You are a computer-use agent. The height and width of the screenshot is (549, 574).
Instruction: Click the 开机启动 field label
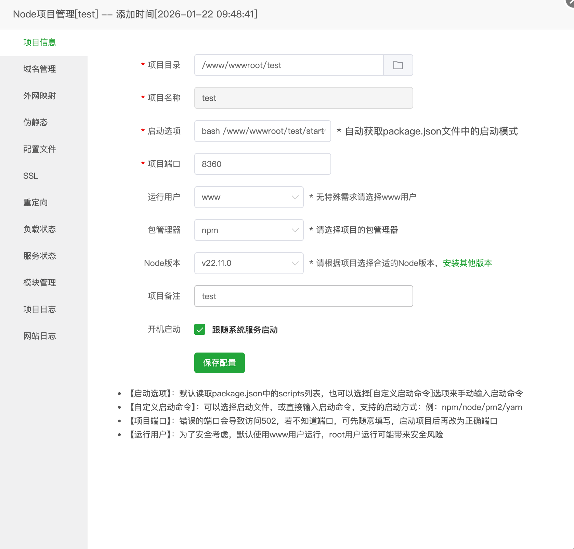click(x=164, y=329)
